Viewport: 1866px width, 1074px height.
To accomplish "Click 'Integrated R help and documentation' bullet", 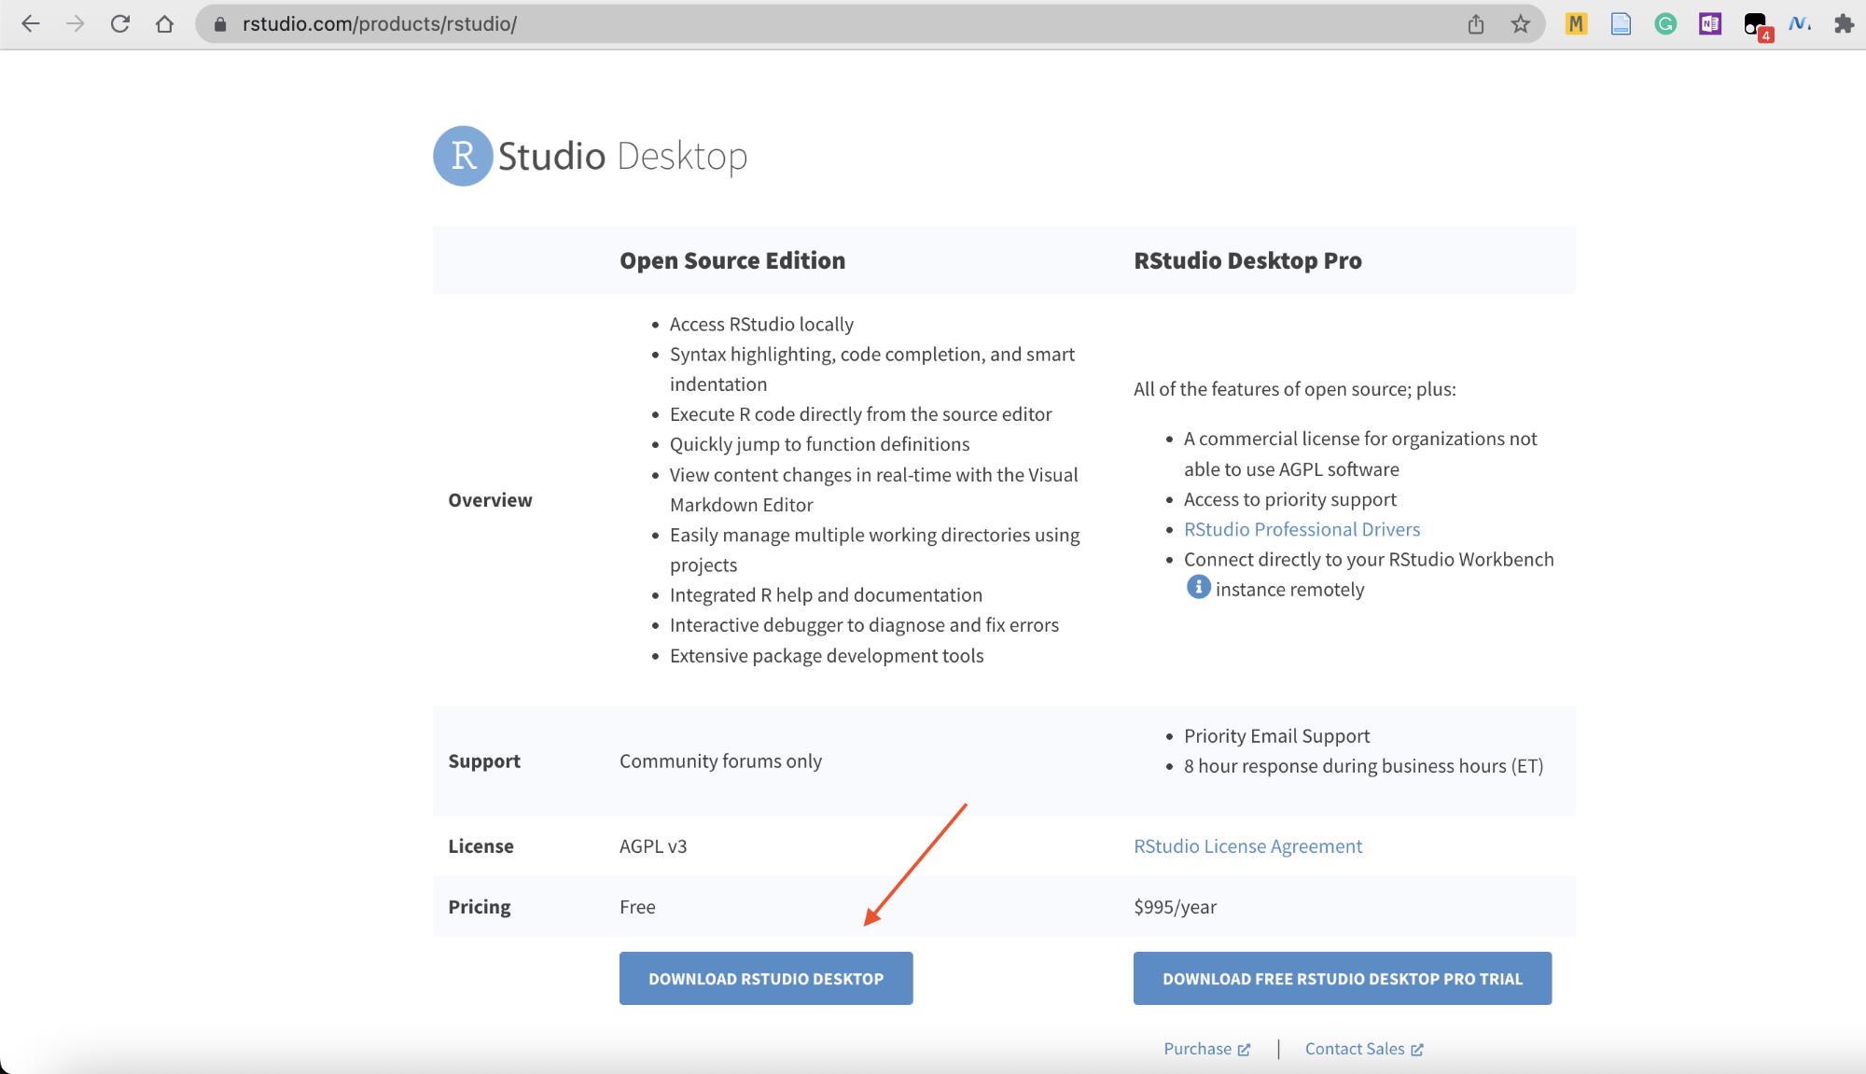I will 826,594.
